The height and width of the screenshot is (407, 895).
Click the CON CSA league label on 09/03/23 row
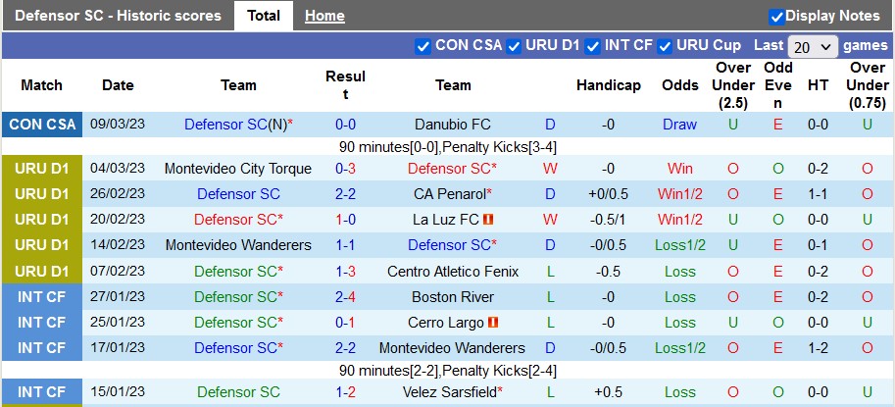click(x=42, y=125)
